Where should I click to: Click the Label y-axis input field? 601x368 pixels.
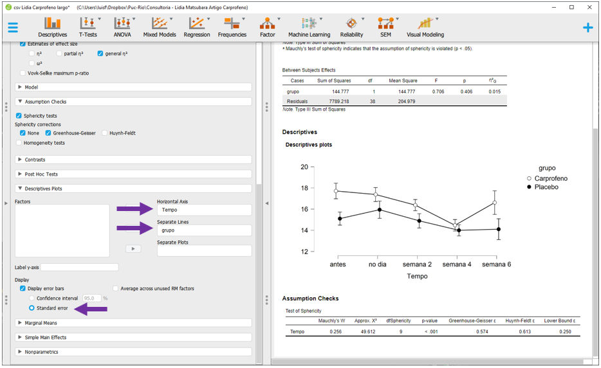[x=80, y=267]
